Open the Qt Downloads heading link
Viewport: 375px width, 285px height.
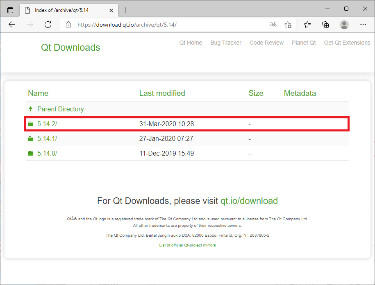coord(70,47)
